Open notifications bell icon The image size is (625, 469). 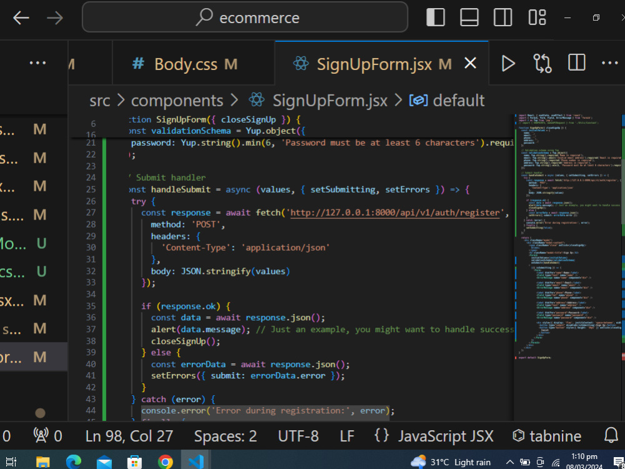click(x=611, y=436)
